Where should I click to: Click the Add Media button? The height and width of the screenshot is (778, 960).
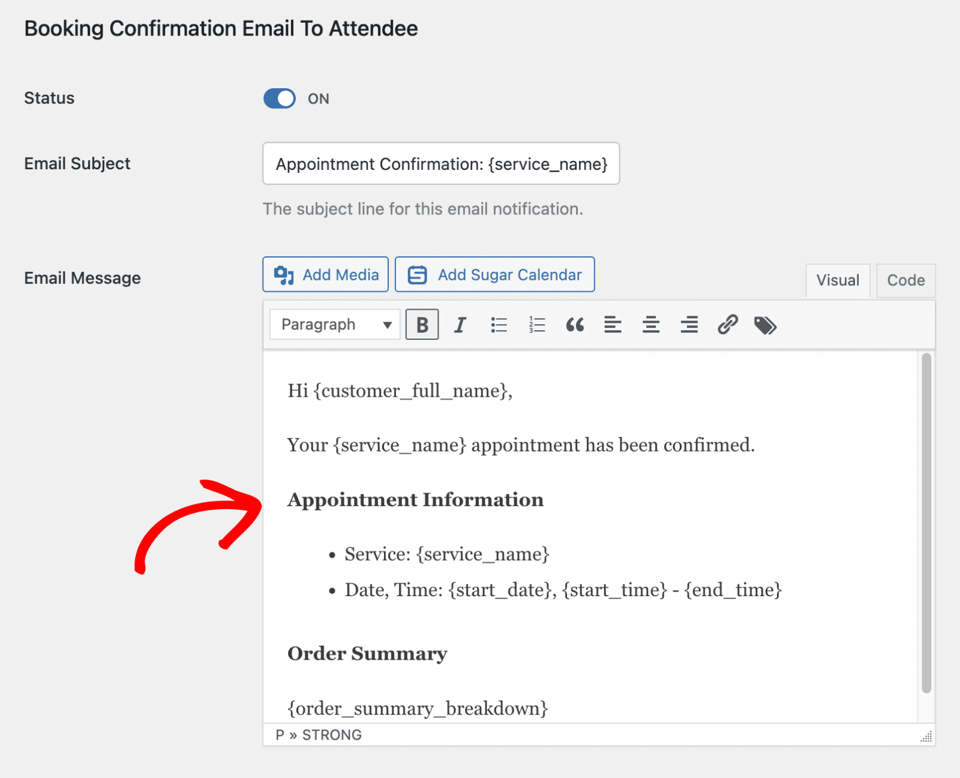point(326,275)
